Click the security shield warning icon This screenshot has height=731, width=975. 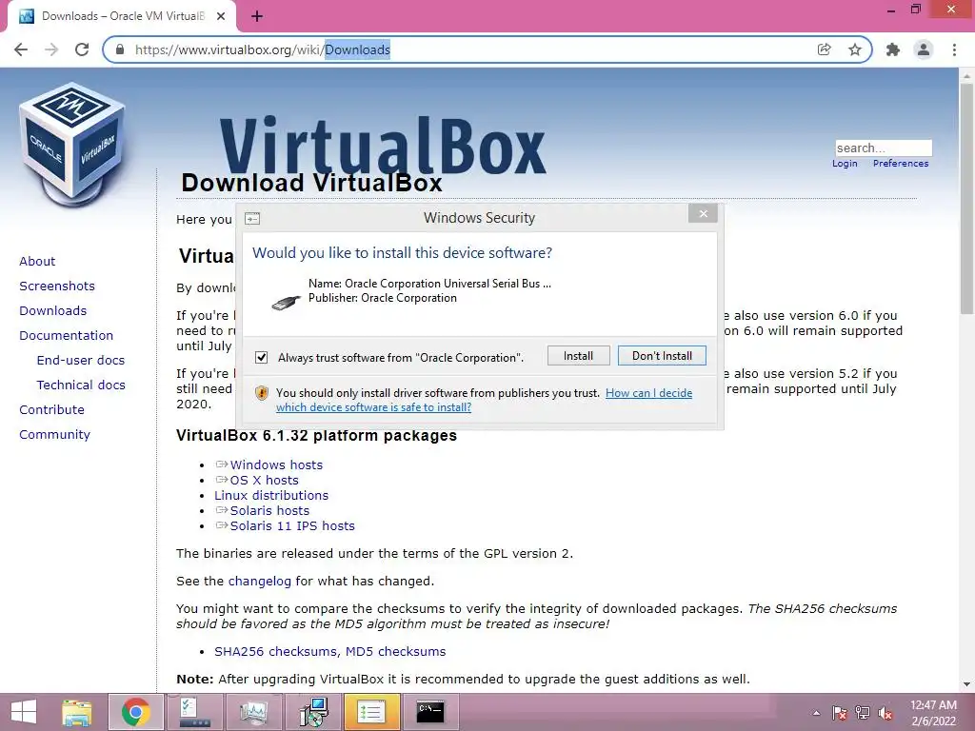[262, 393]
